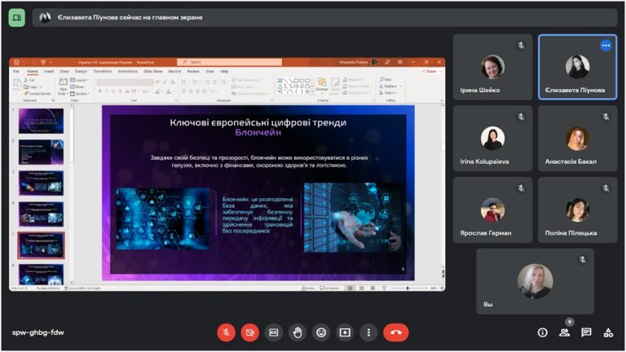Viewport: 626px width, 352px height.
Task: Open blue options dots on Єлизавета Піунова tile
Action: coord(606,46)
